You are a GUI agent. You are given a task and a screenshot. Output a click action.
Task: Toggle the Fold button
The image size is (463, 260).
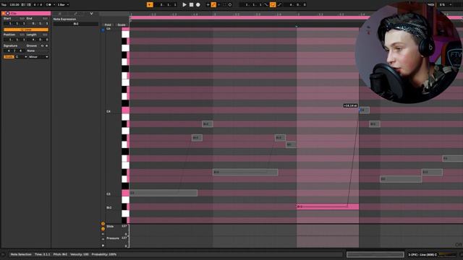click(x=108, y=25)
